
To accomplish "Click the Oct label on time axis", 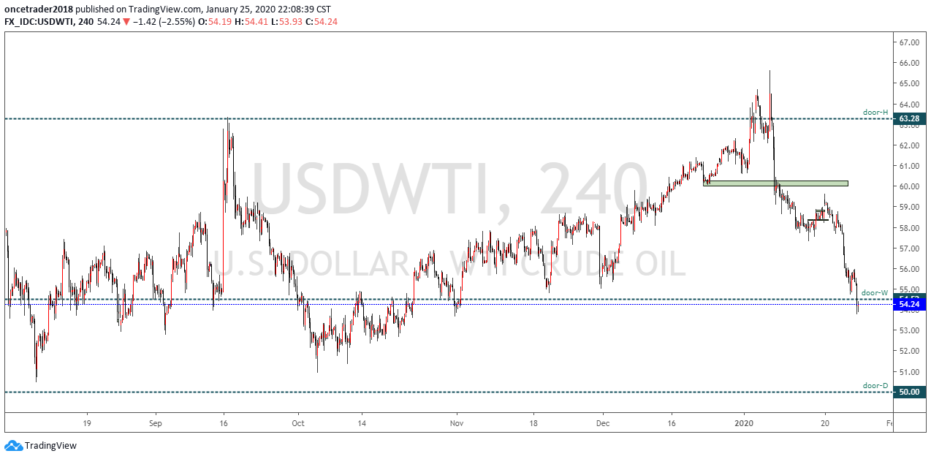I will pos(297,423).
